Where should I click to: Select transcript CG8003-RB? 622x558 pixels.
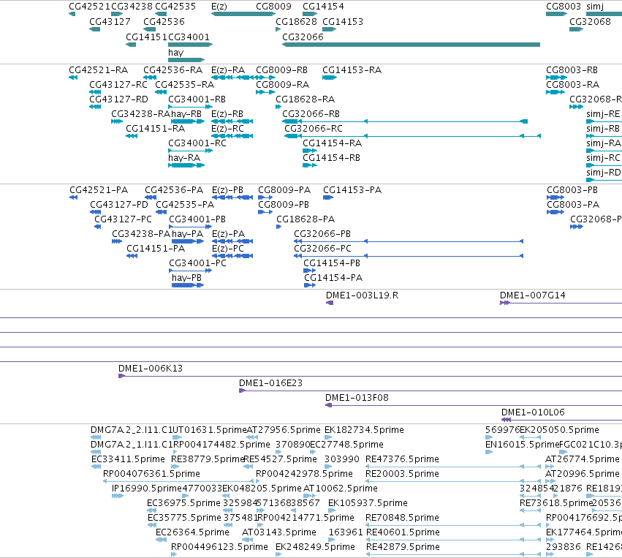pos(556,78)
